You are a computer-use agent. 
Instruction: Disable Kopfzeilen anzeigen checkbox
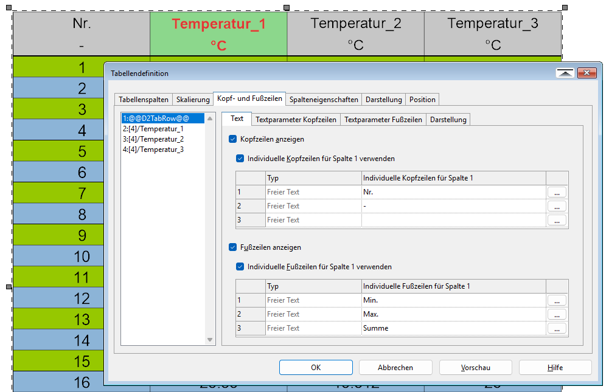pos(232,139)
